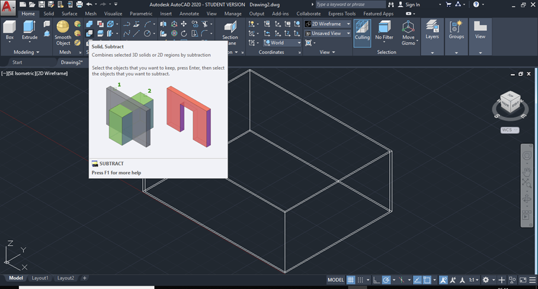Click the Open file icon
Image resolution: width=538 pixels, height=289 pixels.
[32, 5]
